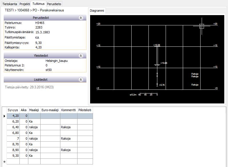Collapse the Lisätiedot panel chevron
The width and height of the screenshot is (228, 167).
pos(81,80)
